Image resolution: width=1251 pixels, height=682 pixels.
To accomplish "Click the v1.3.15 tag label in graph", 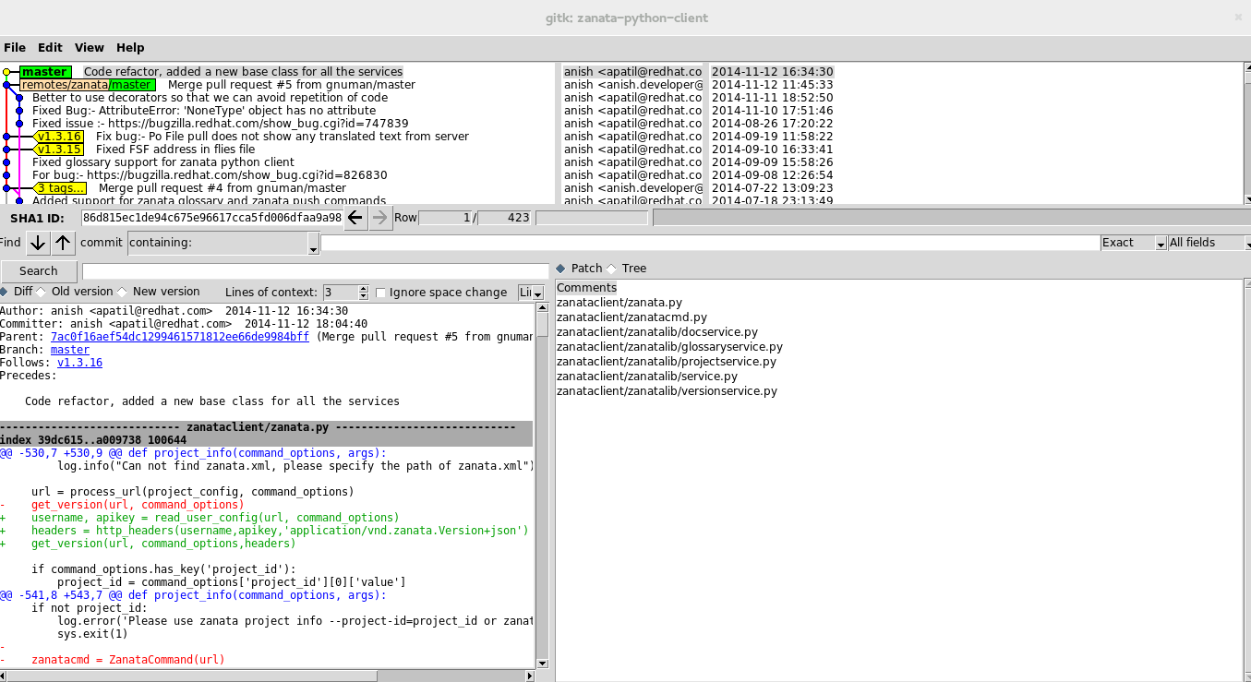I will coord(59,150).
